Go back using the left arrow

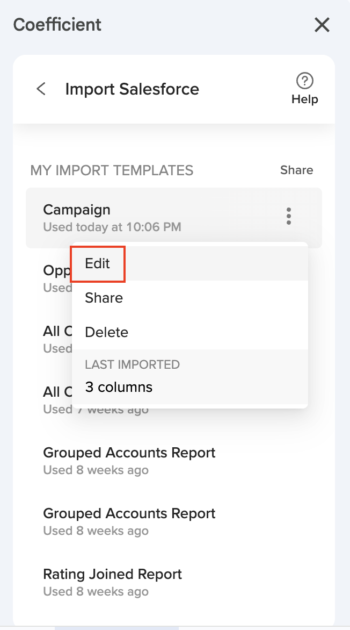coord(41,89)
